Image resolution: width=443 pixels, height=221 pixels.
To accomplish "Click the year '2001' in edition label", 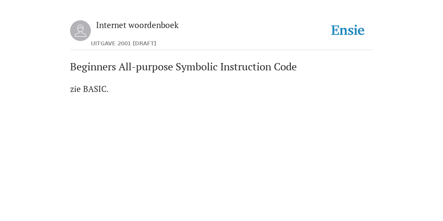I will pyautogui.click(x=124, y=44).
